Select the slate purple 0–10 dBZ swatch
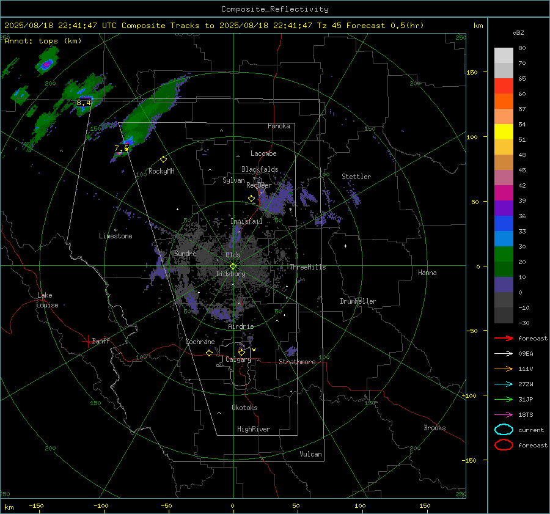This screenshot has height=514, width=550. tap(504, 285)
